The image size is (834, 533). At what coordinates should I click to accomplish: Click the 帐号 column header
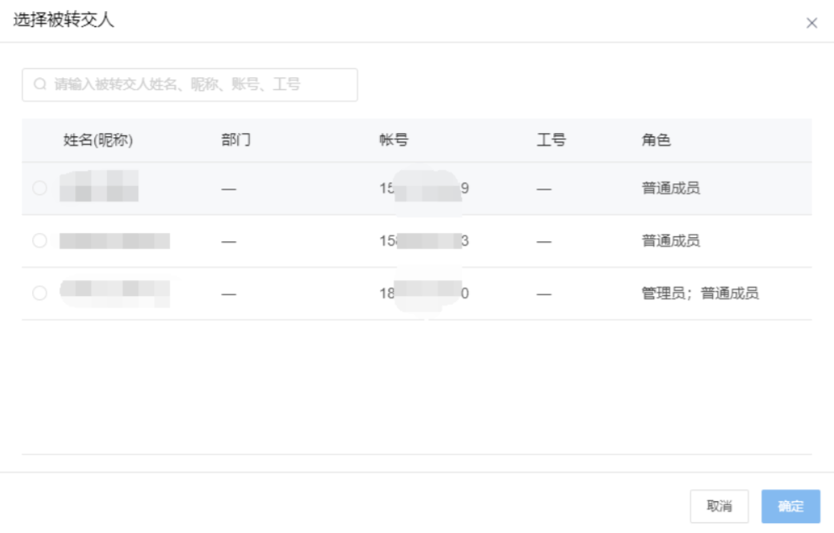click(393, 140)
